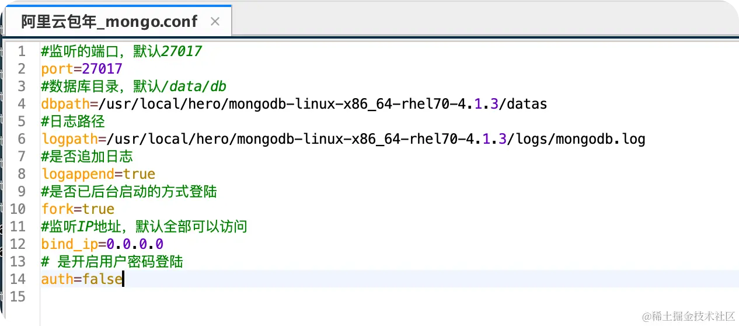Click the comment #是否已后台启动的方式登陆
The width and height of the screenshot is (739, 326).
click(x=129, y=192)
